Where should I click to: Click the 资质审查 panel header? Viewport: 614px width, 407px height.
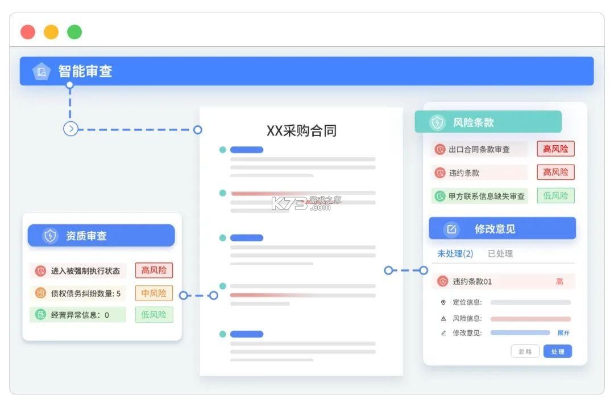[101, 235]
